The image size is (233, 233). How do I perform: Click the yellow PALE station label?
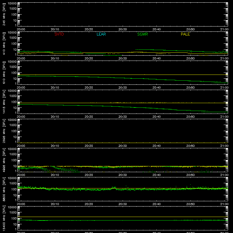185,34
